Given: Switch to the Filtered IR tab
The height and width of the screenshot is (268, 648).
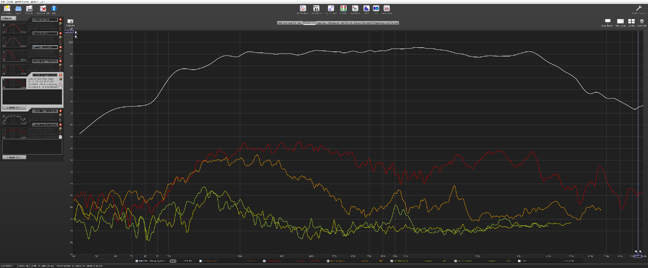Looking at the screenshot, I should (x=333, y=23).
